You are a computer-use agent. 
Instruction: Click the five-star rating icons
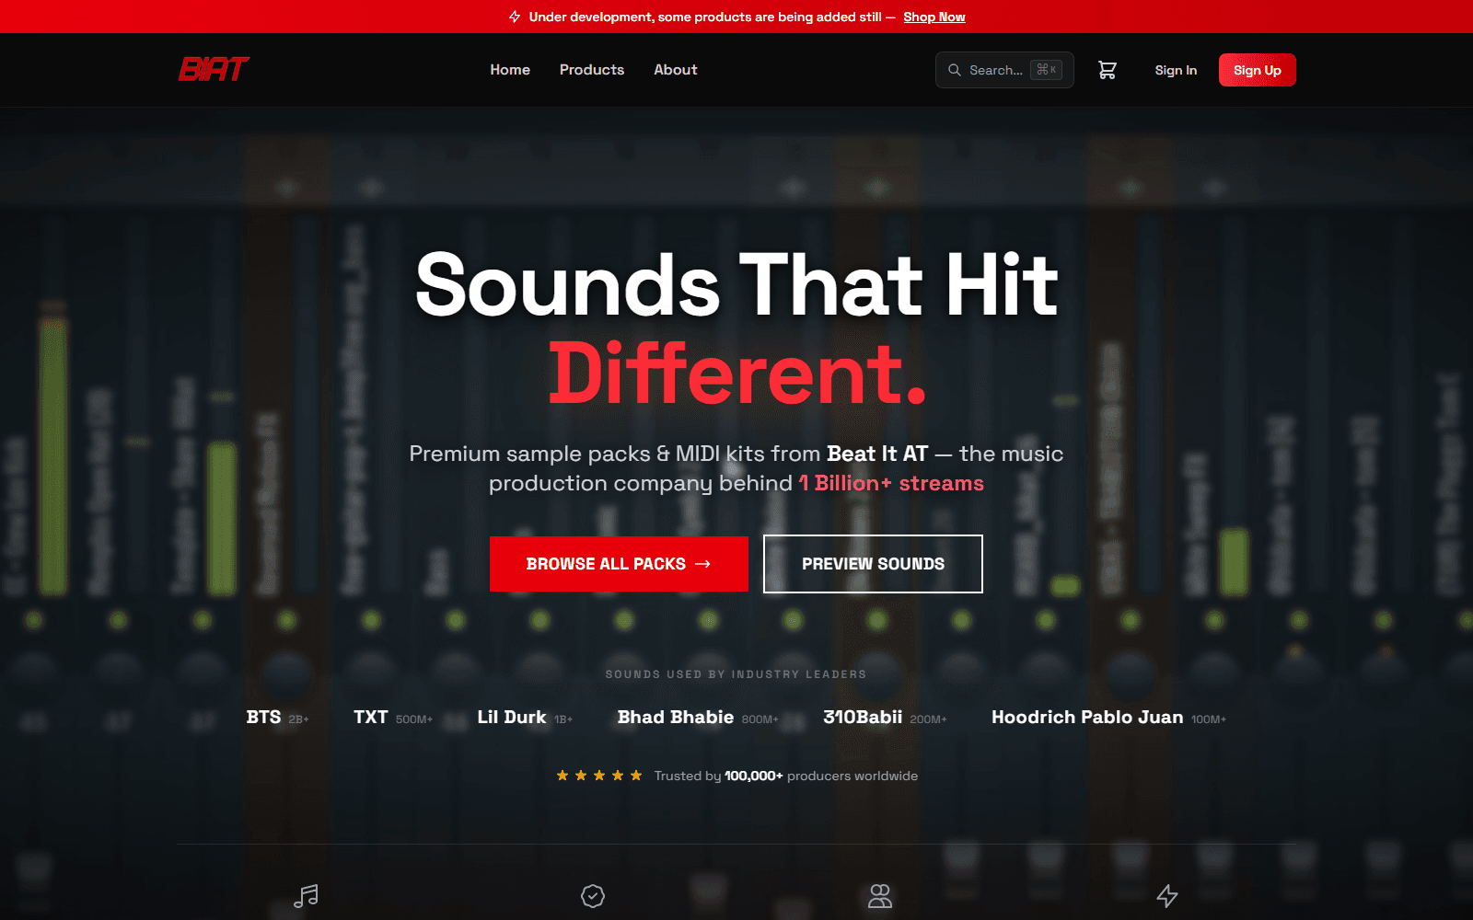[x=599, y=776]
